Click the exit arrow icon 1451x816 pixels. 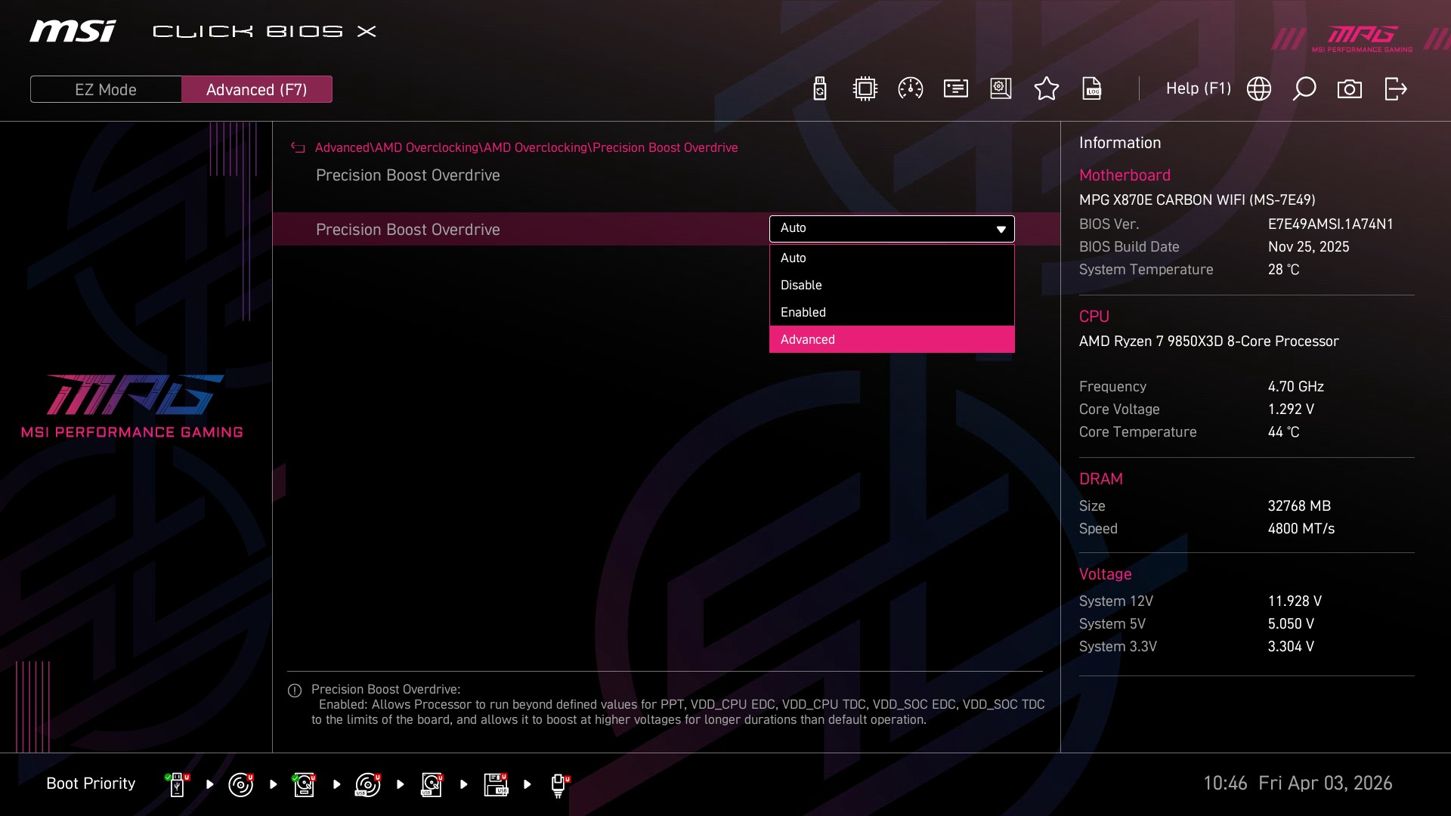pyautogui.click(x=1395, y=89)
